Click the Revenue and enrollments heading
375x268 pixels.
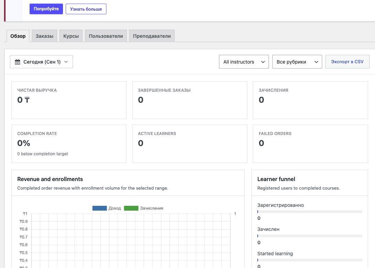tap(50, 179)
